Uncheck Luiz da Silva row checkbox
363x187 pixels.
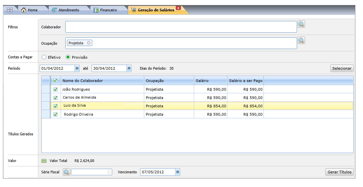pyautogui.click(x=55, y=106)
